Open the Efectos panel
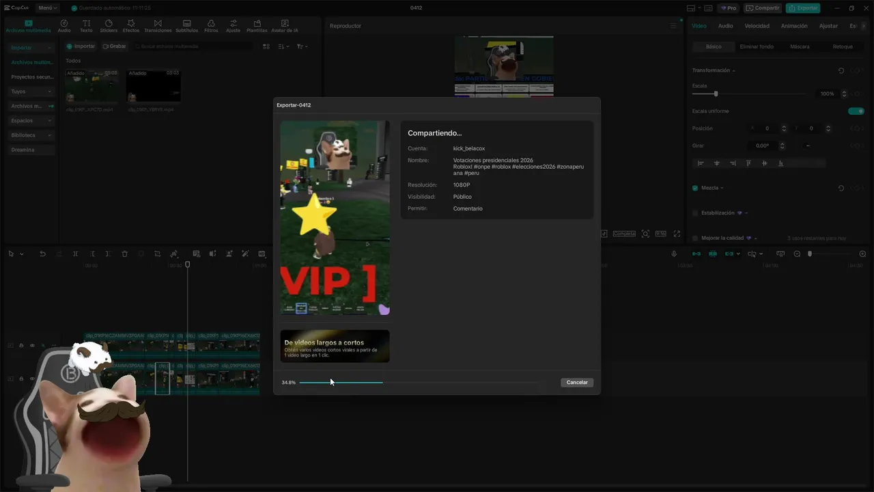Viewport: 874px width, 492px height. pos(131,26)
